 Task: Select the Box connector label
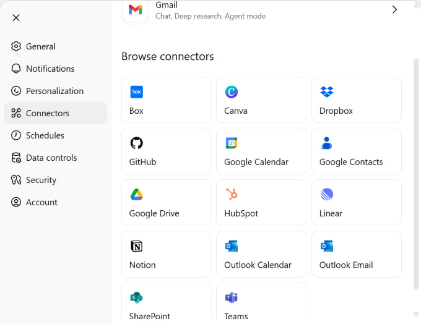coord(136,111)
